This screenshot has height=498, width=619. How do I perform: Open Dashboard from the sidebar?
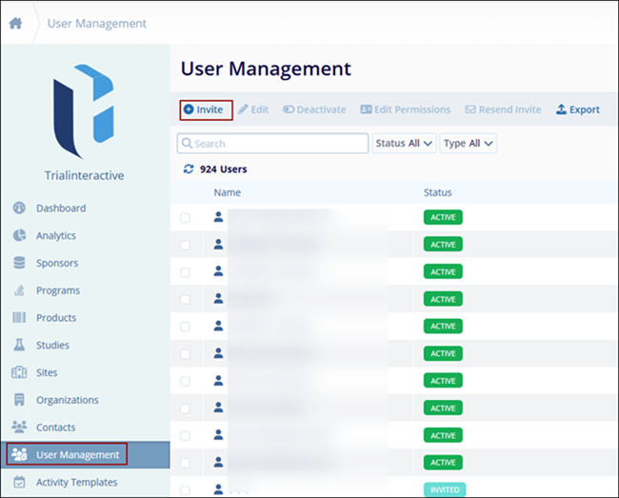pyautogui.click(x=61, y=209)
